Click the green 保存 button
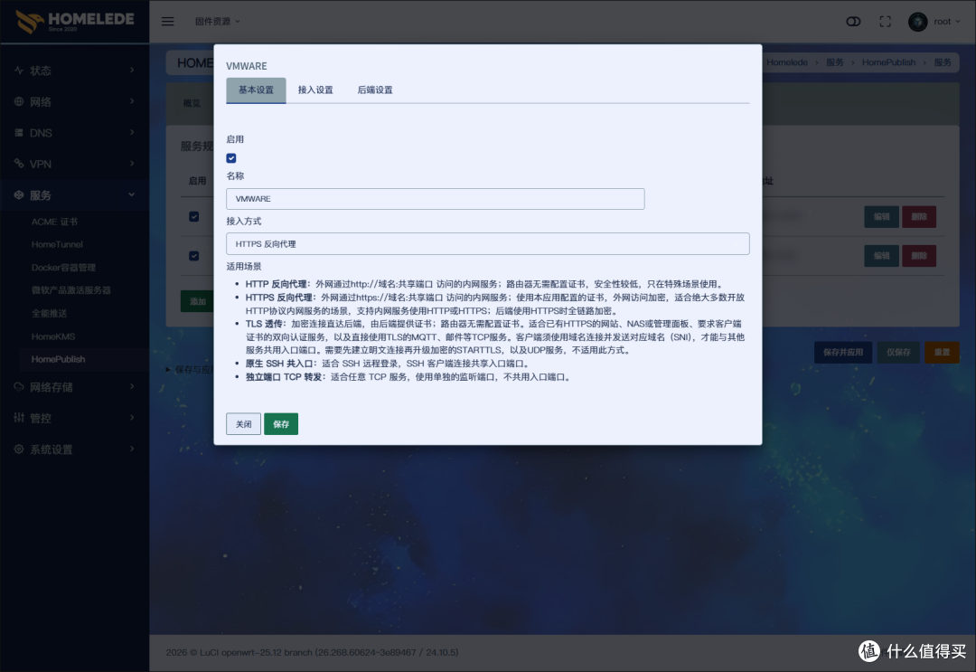The width and height of the screenshot is (976, 672). (x=281, y=424)
